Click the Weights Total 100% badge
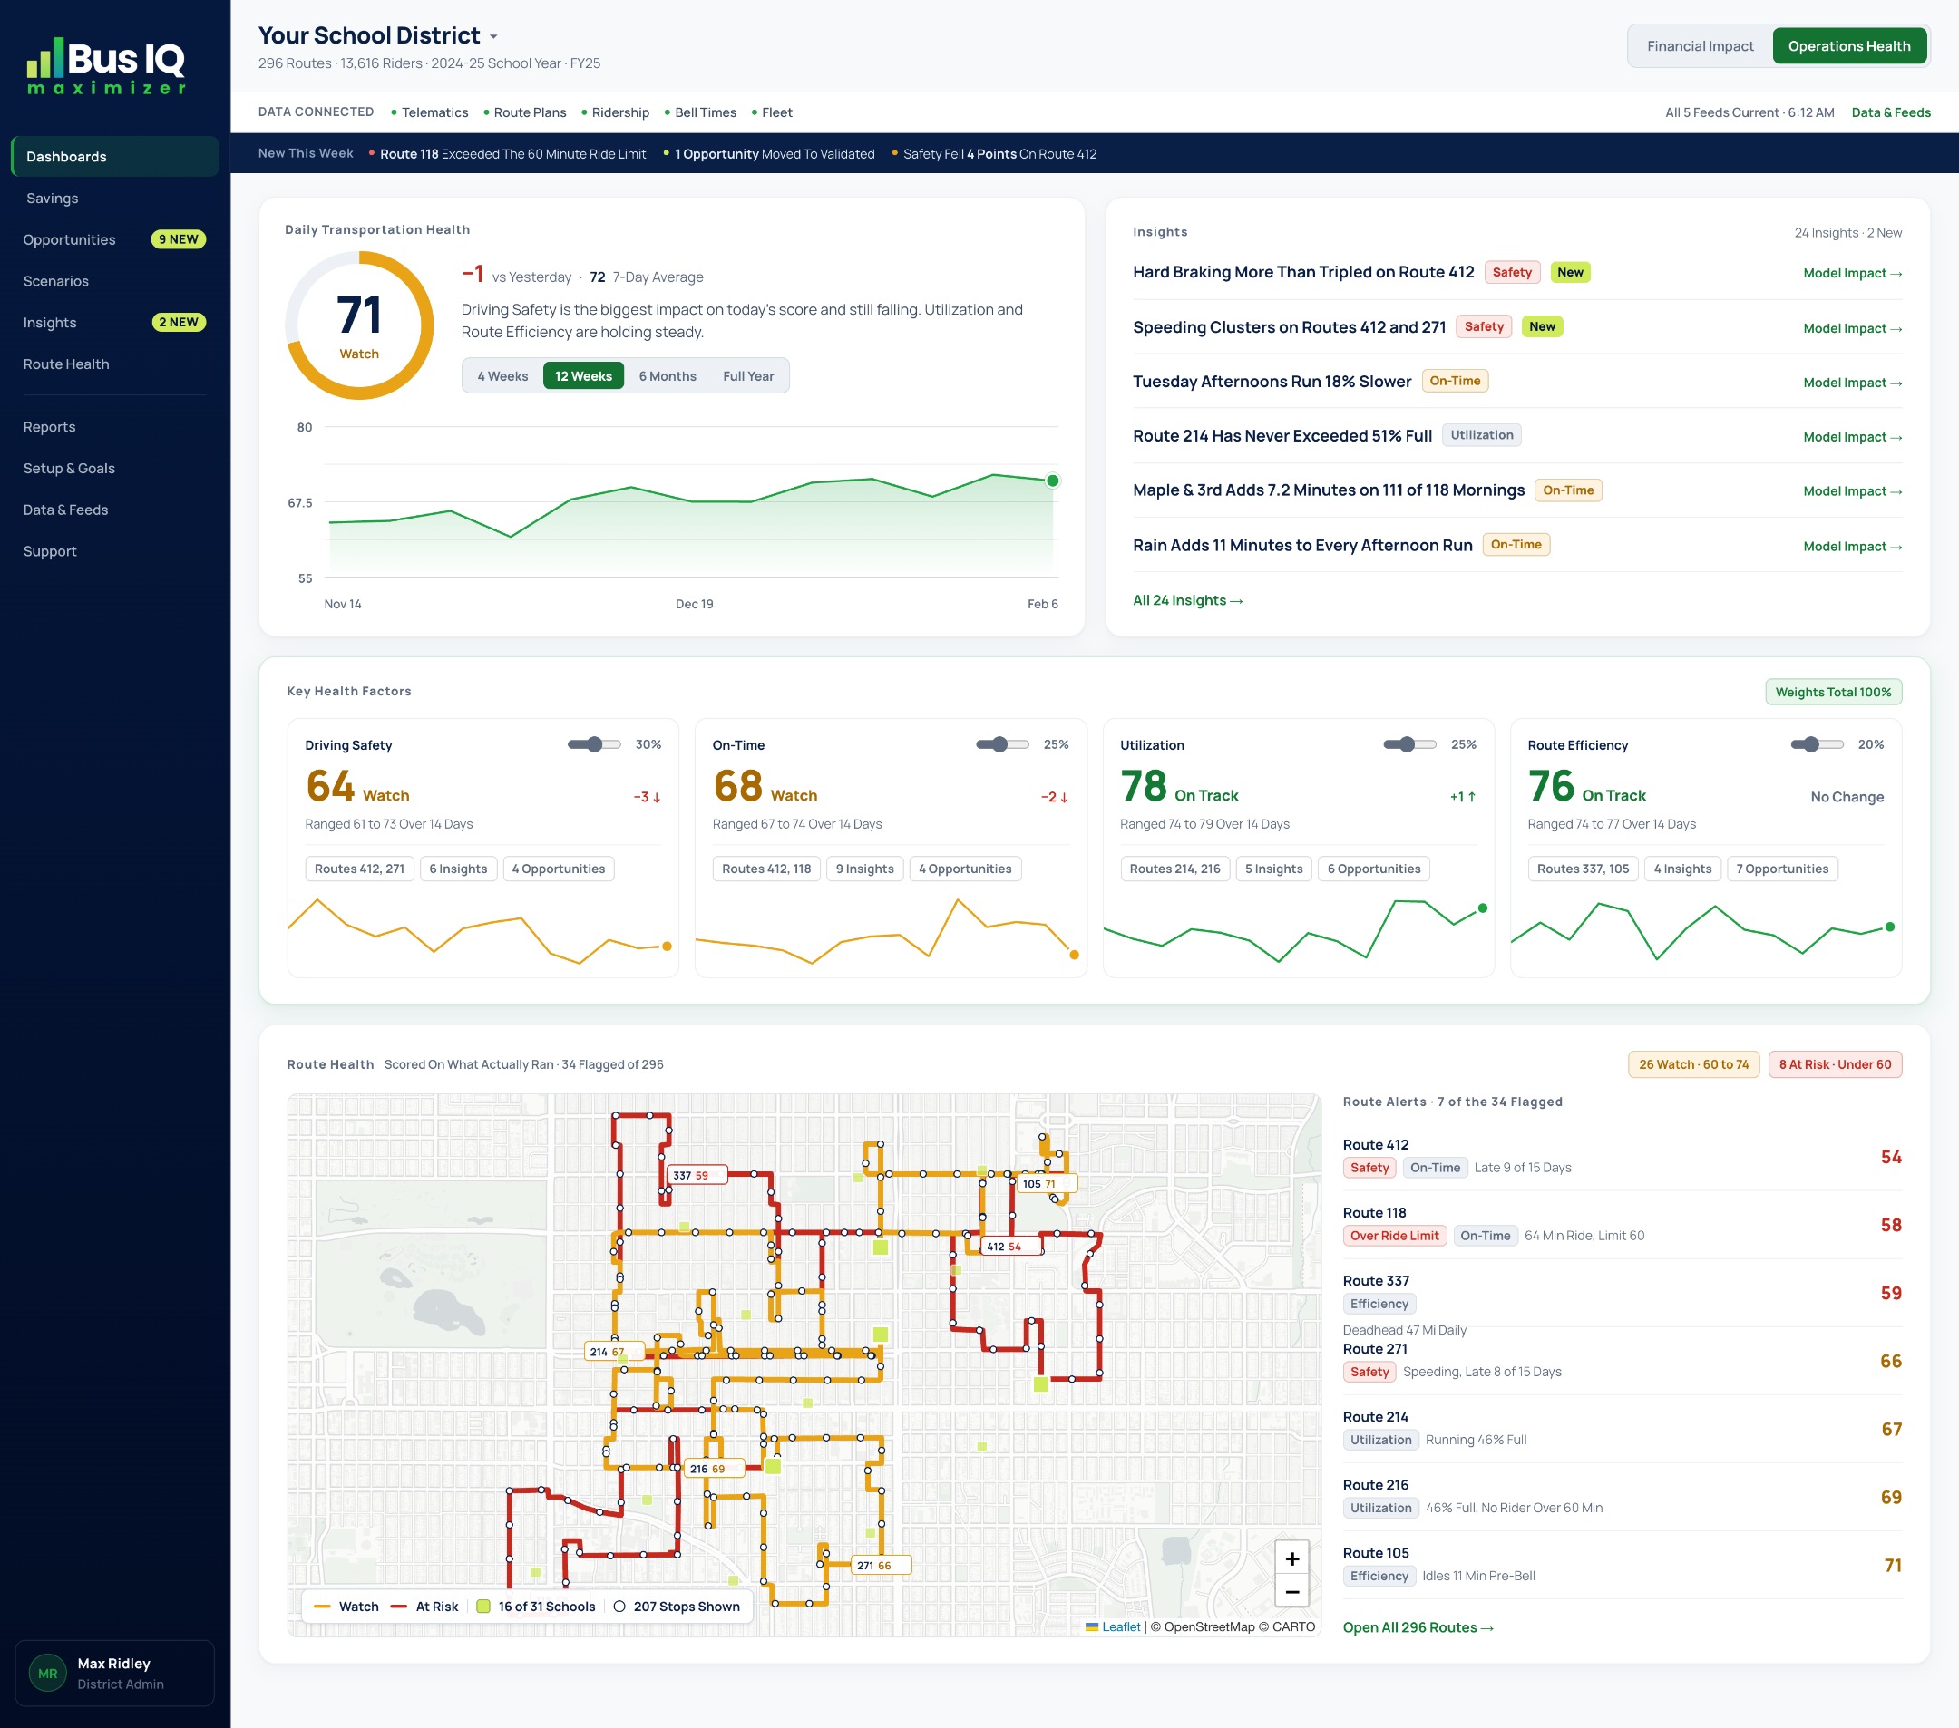This screenshot has height=1728, width=1959. [x=1833, y=692]
